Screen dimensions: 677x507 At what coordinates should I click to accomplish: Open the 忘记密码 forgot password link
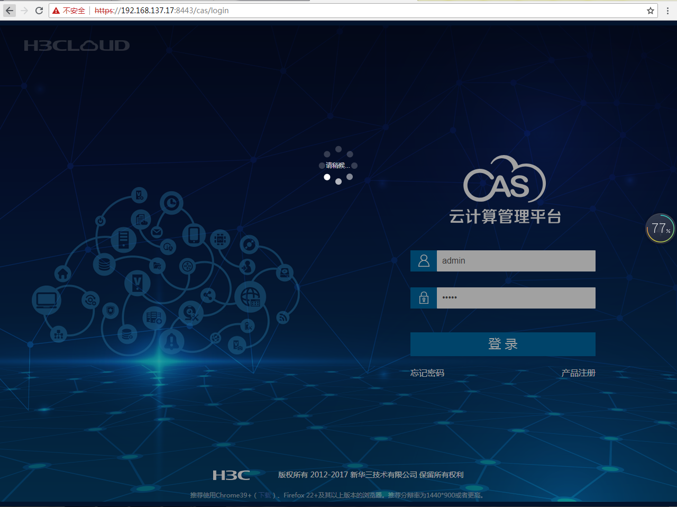pyautogui.click(x=427, y=373)
